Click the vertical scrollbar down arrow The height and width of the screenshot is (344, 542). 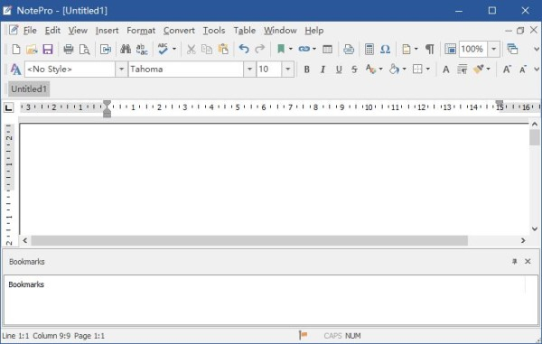(x=535, y=228)
